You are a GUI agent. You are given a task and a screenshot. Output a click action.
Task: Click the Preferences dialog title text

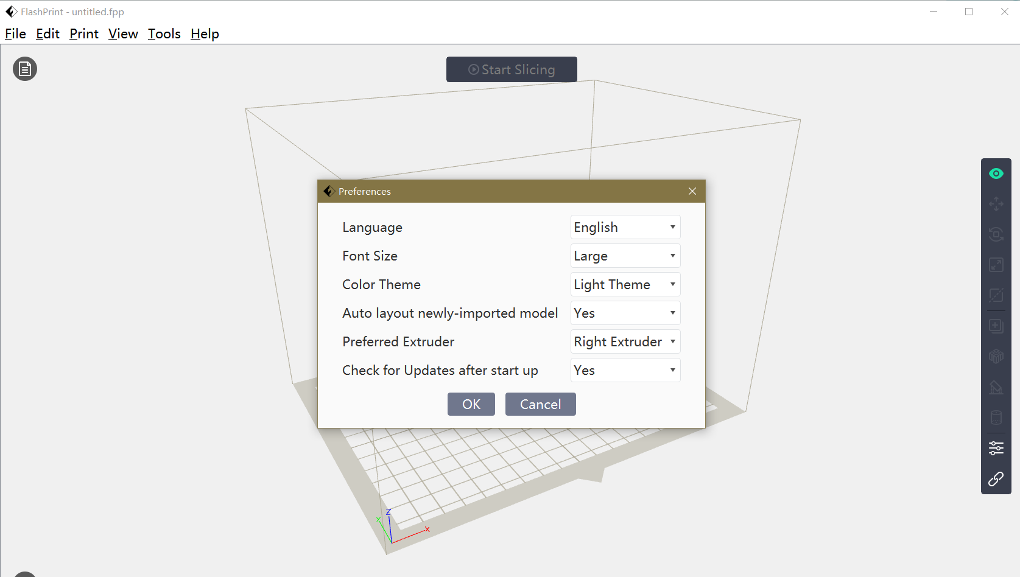pos(365,191)
